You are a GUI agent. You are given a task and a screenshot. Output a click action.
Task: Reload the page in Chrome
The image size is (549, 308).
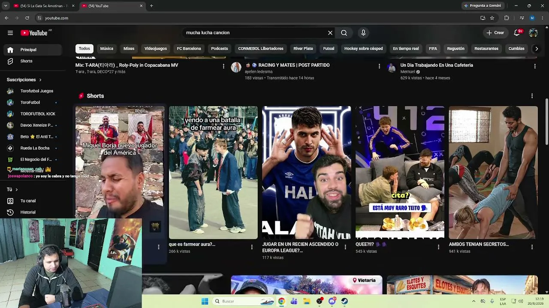[x=27, y=18]
